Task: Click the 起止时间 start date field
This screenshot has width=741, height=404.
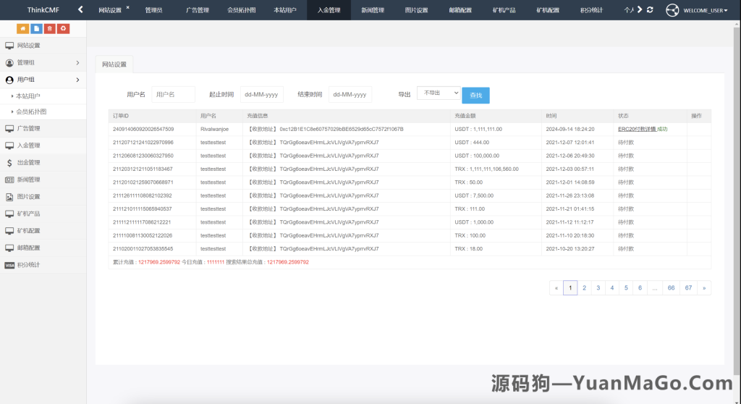Action: [261, 95]
